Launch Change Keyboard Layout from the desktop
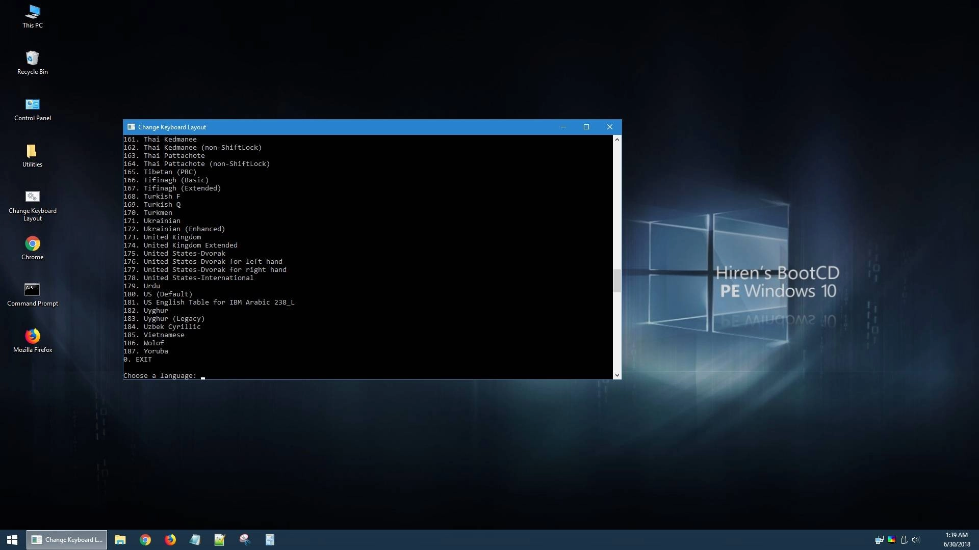Screen dimensions: 979x550 pyautogui.click(x=32, y=197)
